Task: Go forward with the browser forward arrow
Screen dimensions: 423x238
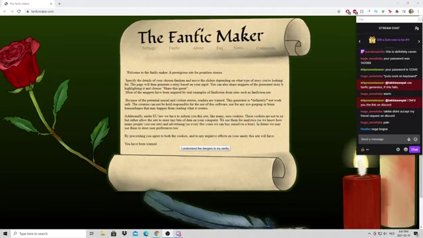Action: (12, 11)
